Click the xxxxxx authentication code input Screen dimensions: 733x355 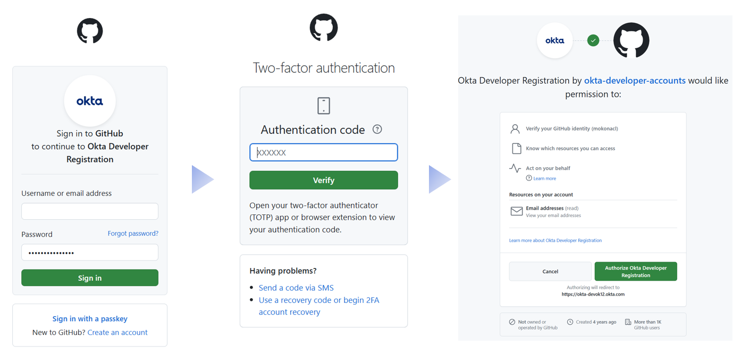click(x=323, y=152)
